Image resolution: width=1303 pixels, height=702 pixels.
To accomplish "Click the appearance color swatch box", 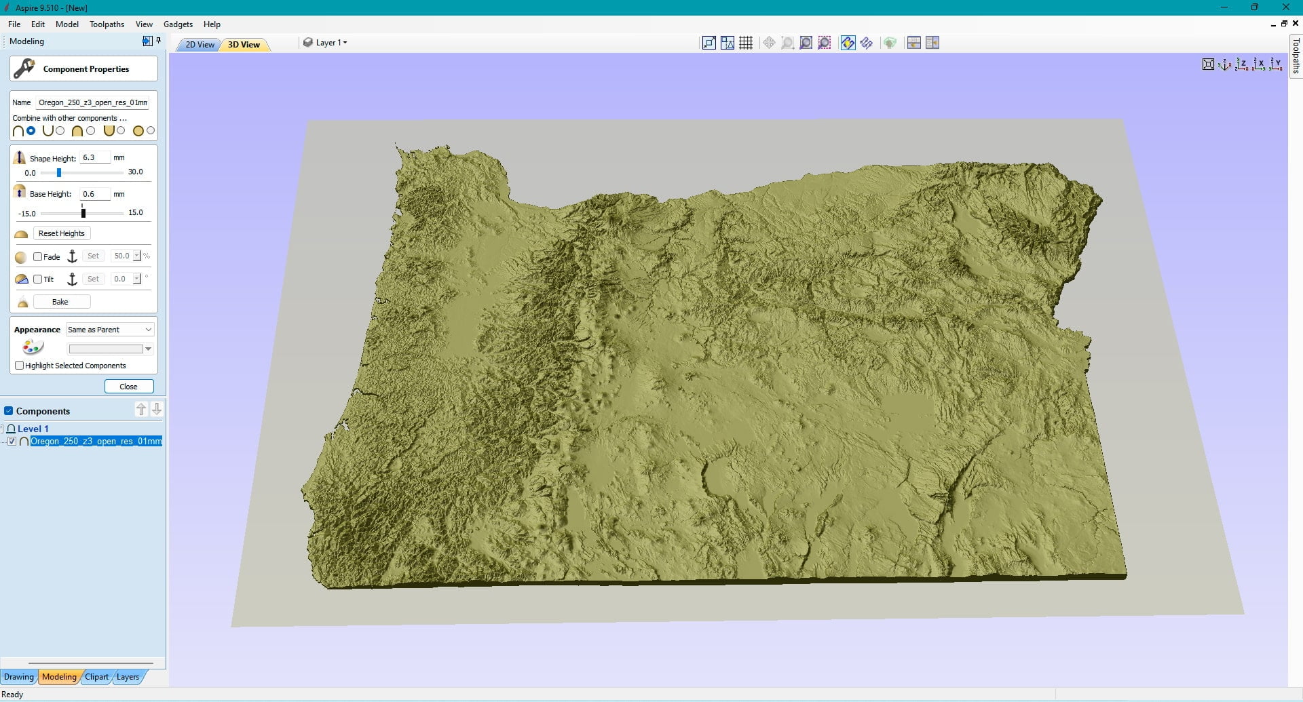I will pyautogui.click(x=106, y=349).
